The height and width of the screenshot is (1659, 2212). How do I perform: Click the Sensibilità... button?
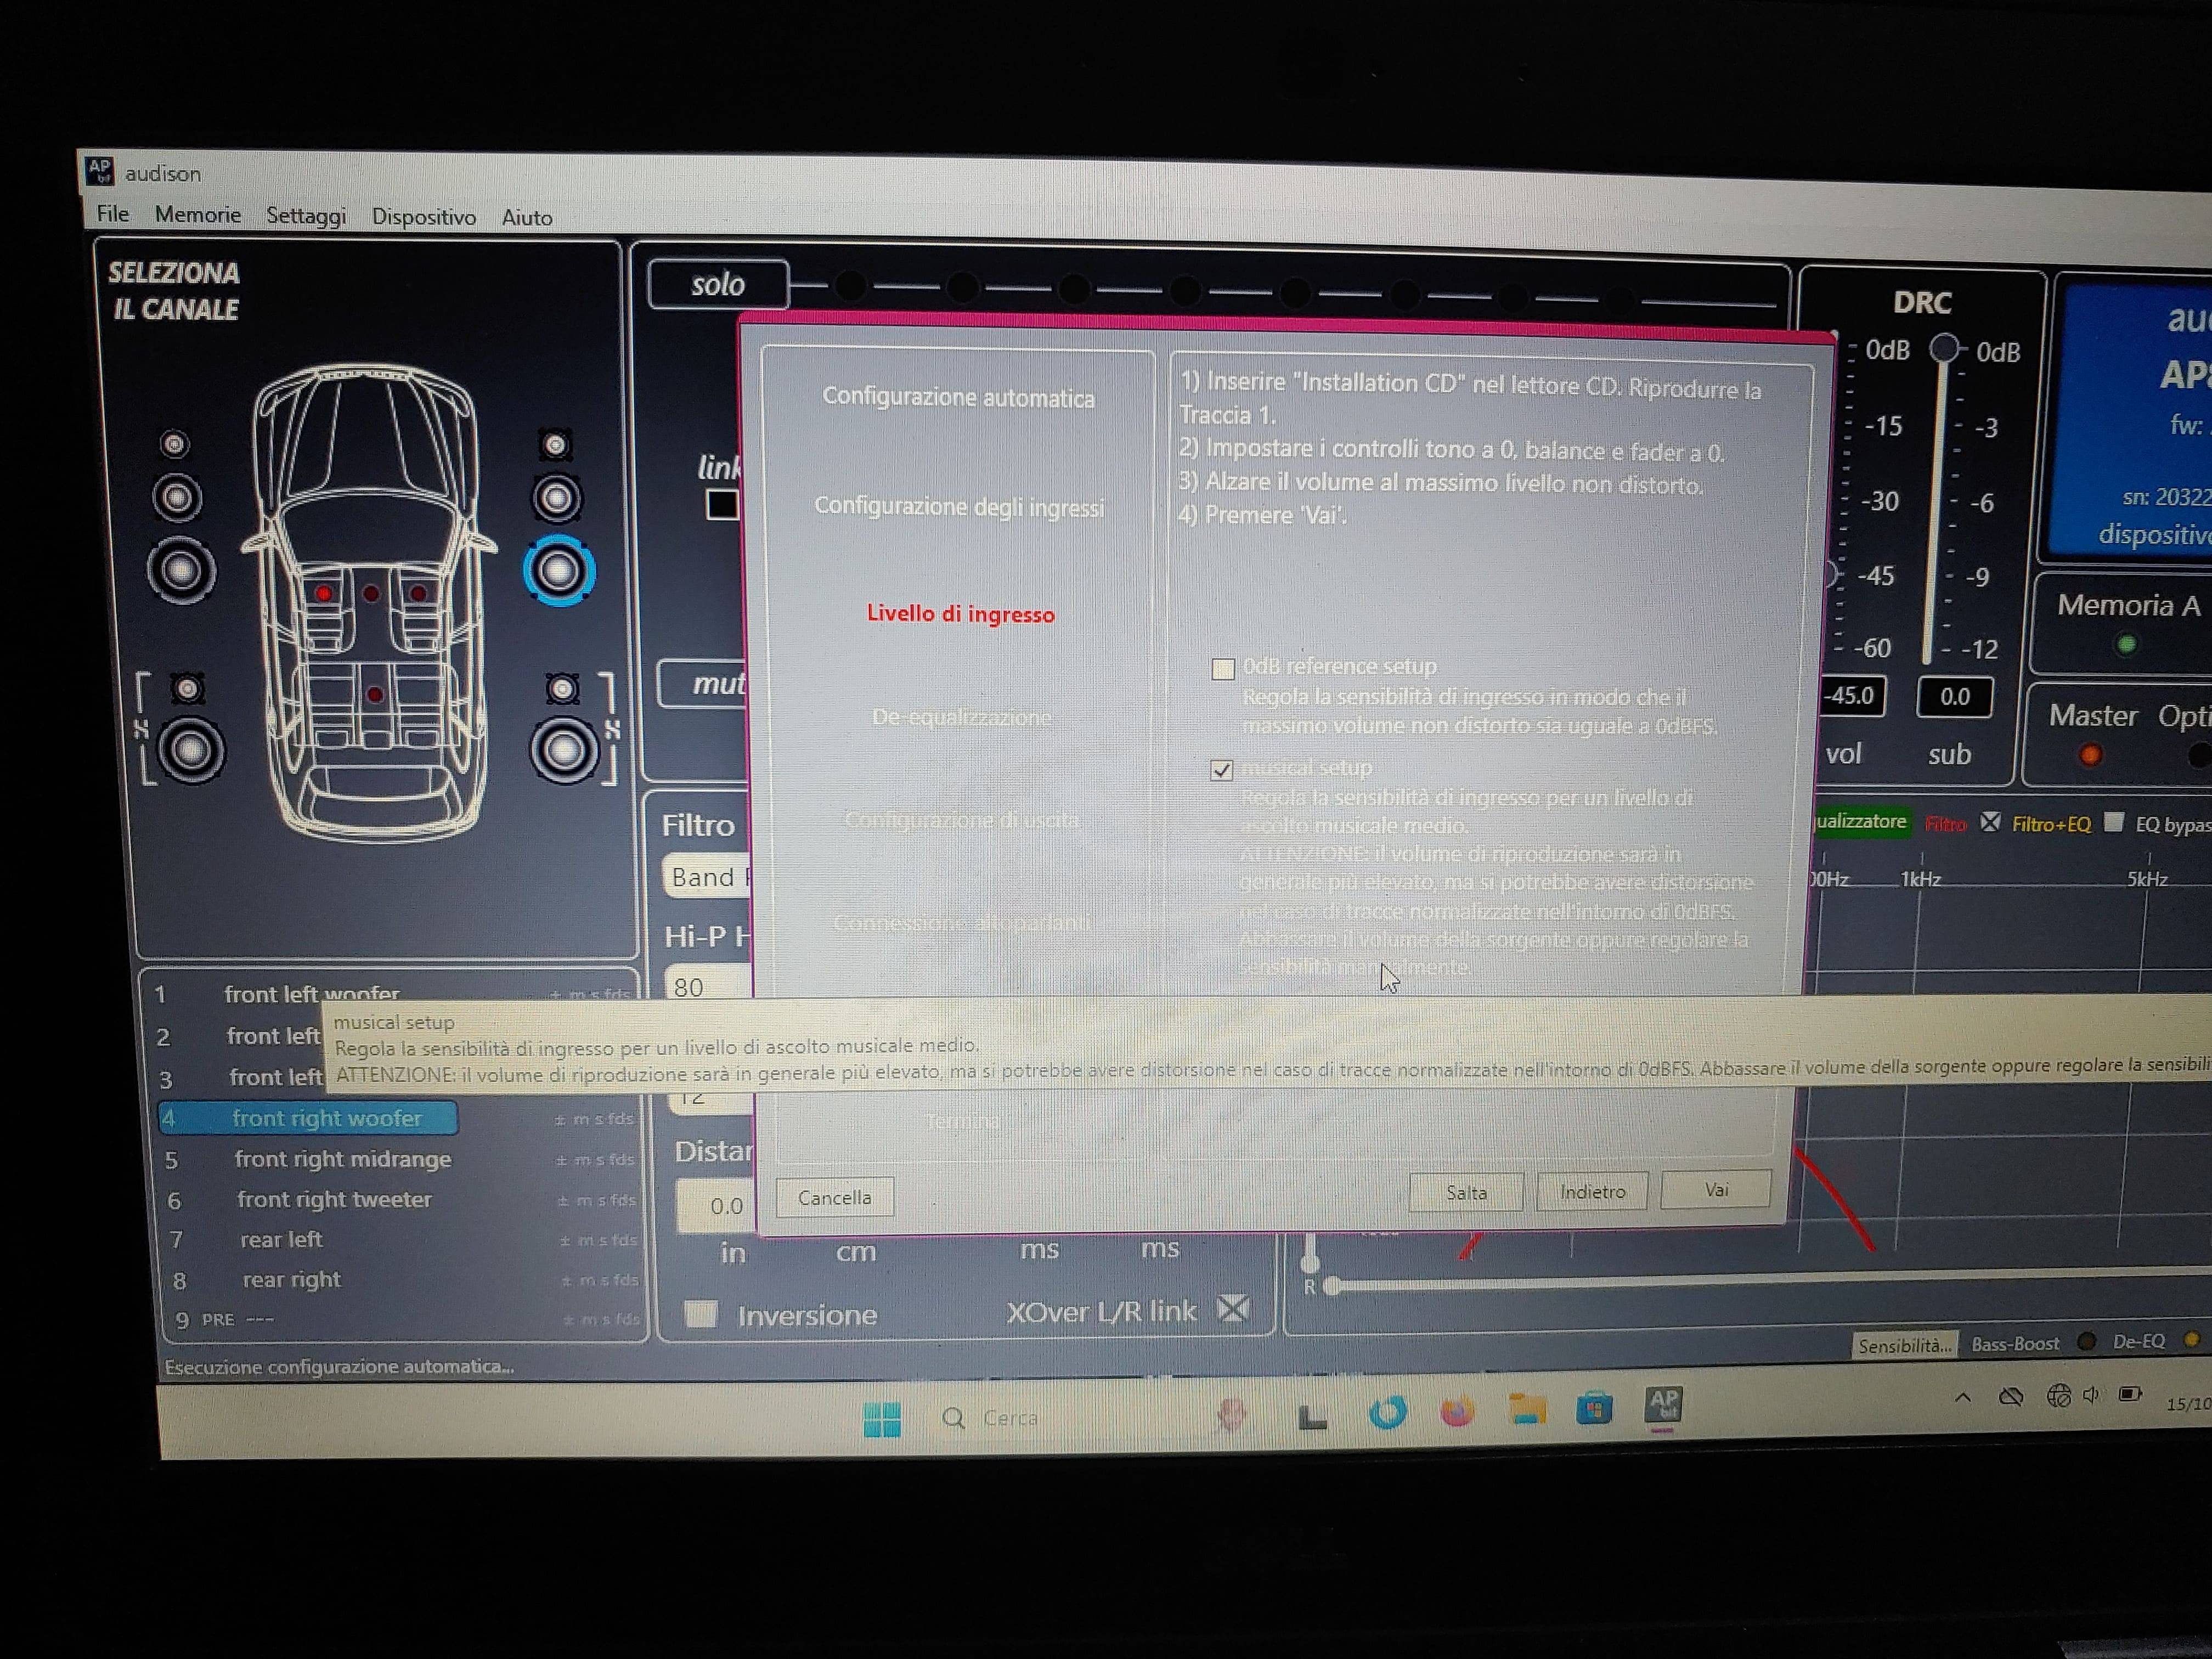click(1904, 1345)
